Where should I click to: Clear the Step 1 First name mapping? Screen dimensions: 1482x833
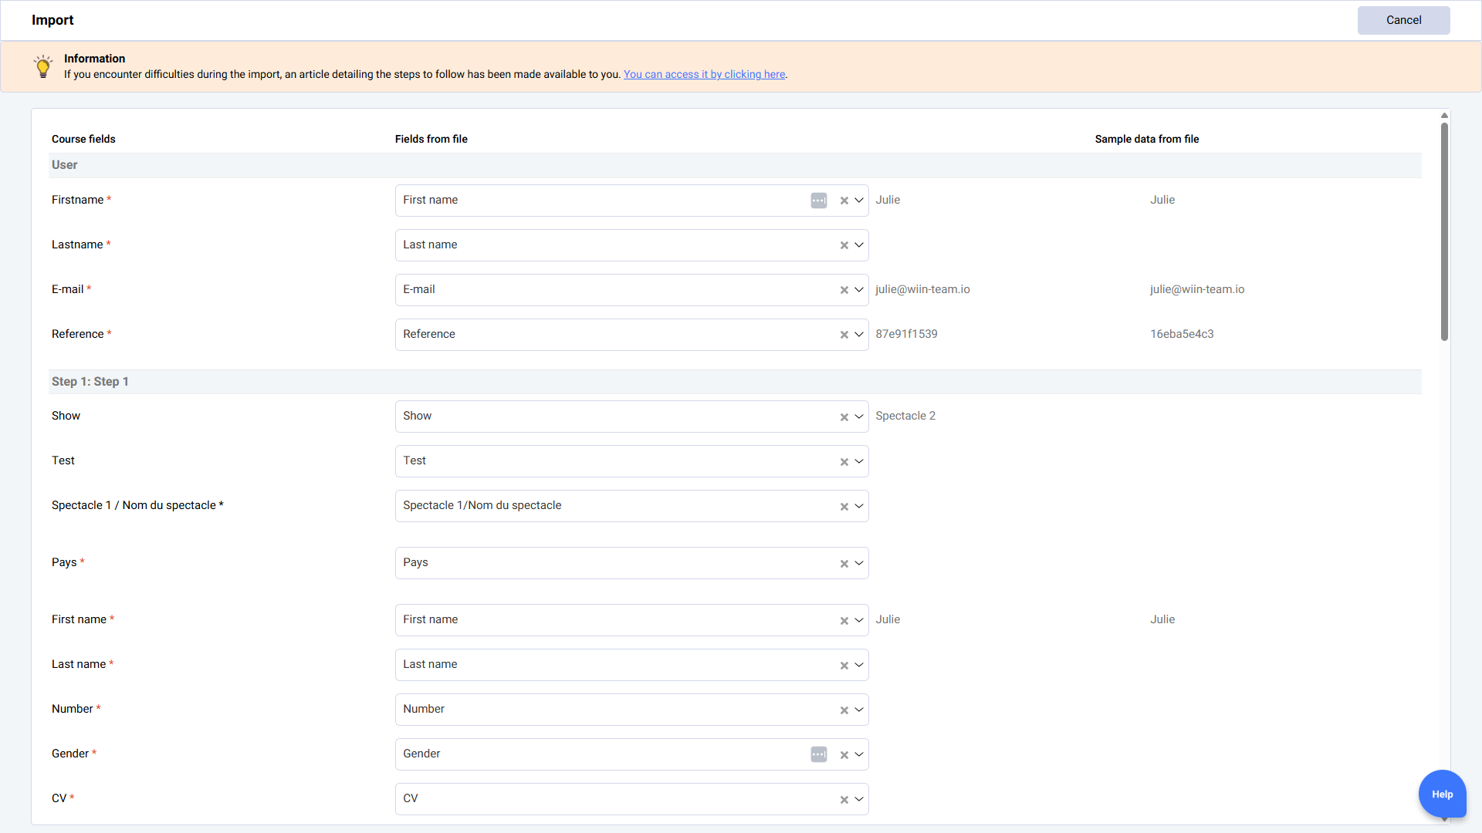click(x=844, y=620)
